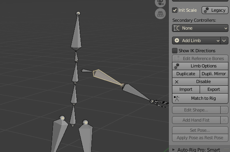Select the small shoulder bone
Screen dimensions: 230x152
pos(87,71)
